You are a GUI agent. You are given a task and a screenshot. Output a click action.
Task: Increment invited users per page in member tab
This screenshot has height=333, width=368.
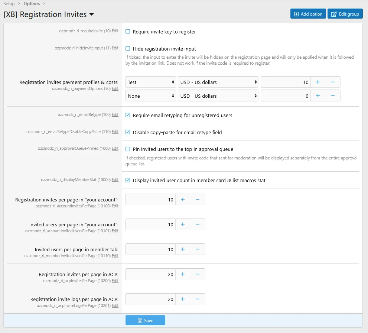[x=182, y=249]
